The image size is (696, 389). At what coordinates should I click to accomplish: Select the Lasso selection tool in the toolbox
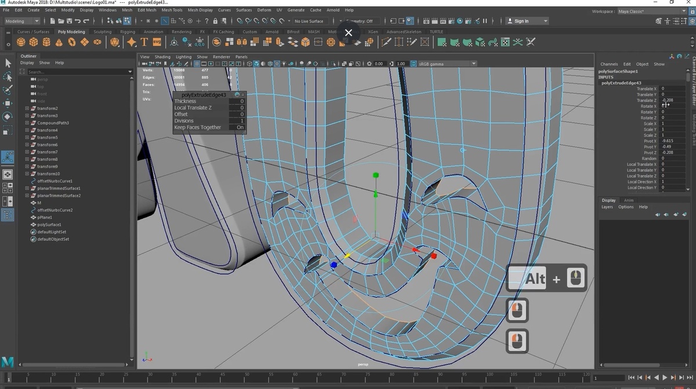tap(8, 76)
